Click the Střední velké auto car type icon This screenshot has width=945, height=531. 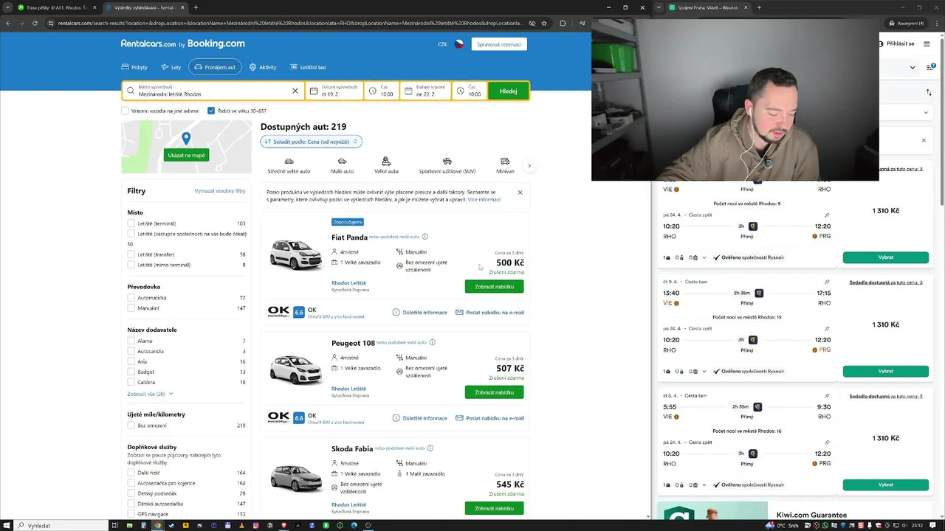(x=289, y=161)
